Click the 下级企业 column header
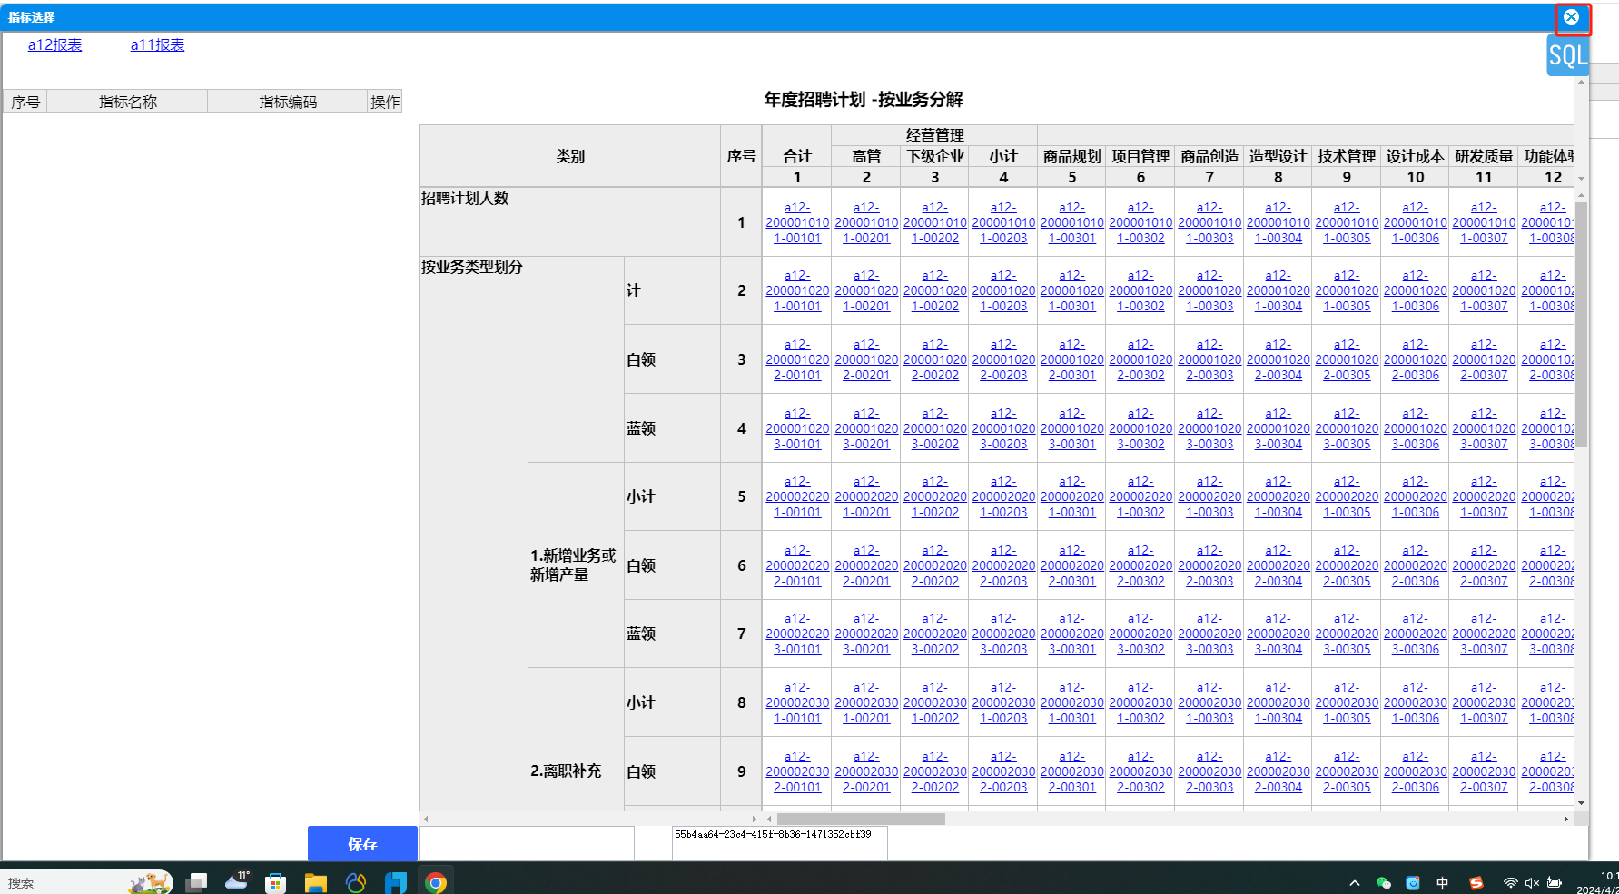 click(935, 156)
